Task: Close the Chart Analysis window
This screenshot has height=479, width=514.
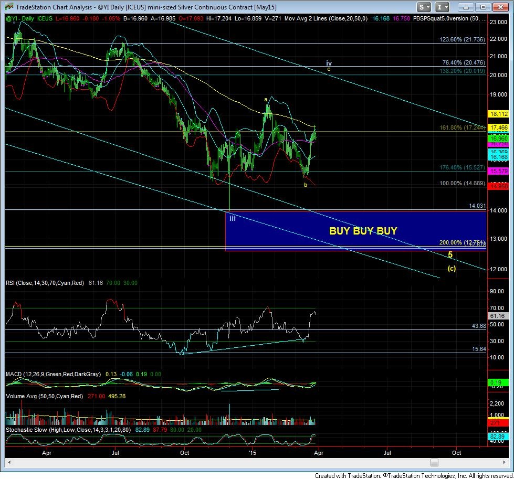Action: 500,7
